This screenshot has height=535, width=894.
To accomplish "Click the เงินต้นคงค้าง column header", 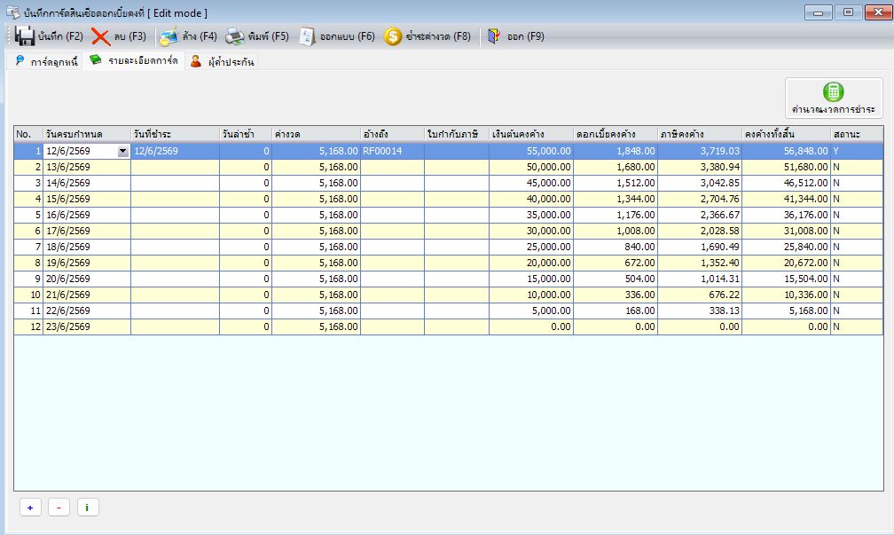I will click(531, 135).
